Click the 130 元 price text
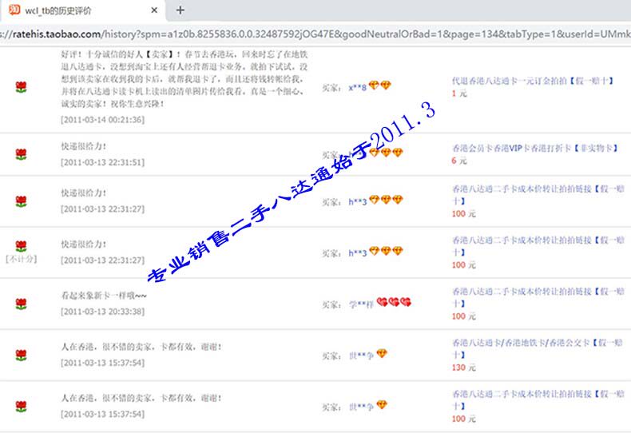631x433 pixels. tap(463, 367)
